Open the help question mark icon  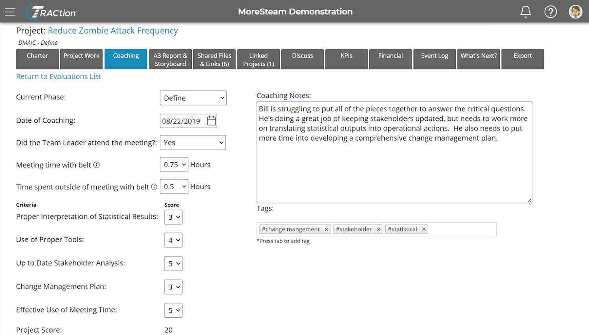550,12
